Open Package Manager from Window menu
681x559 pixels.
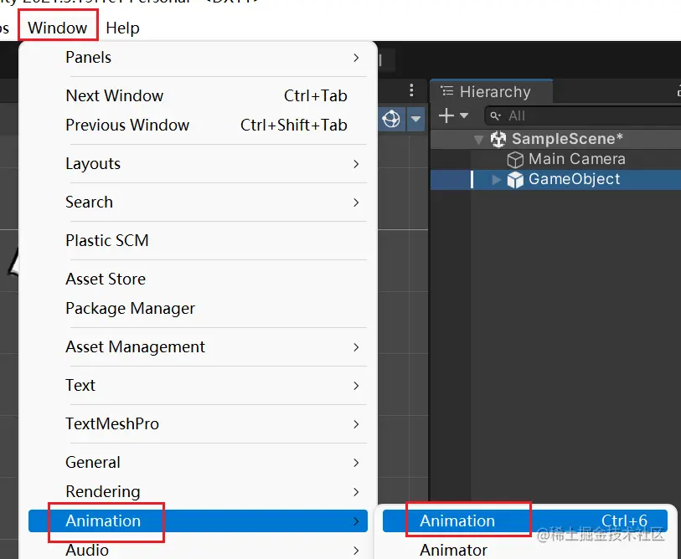130,308
